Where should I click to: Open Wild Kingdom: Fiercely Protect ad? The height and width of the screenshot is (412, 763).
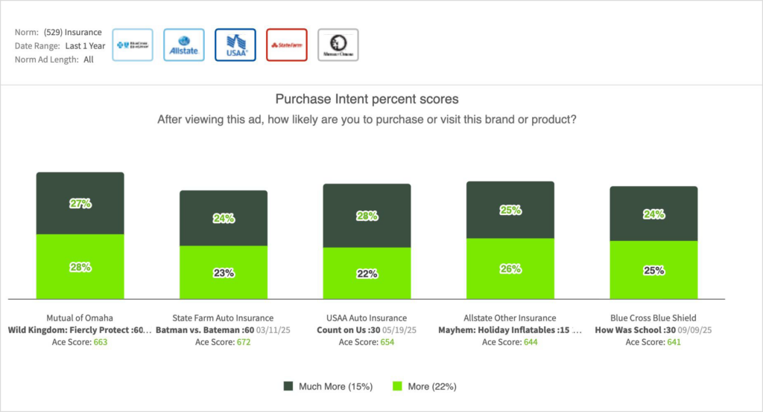point(80,330)
